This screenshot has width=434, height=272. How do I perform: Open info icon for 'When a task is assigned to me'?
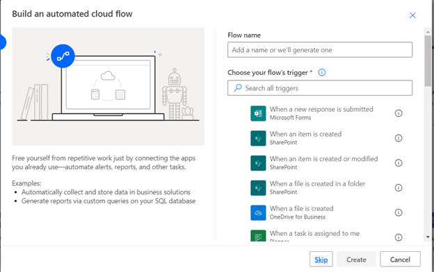pyautogui.click(x=399, y=237)
